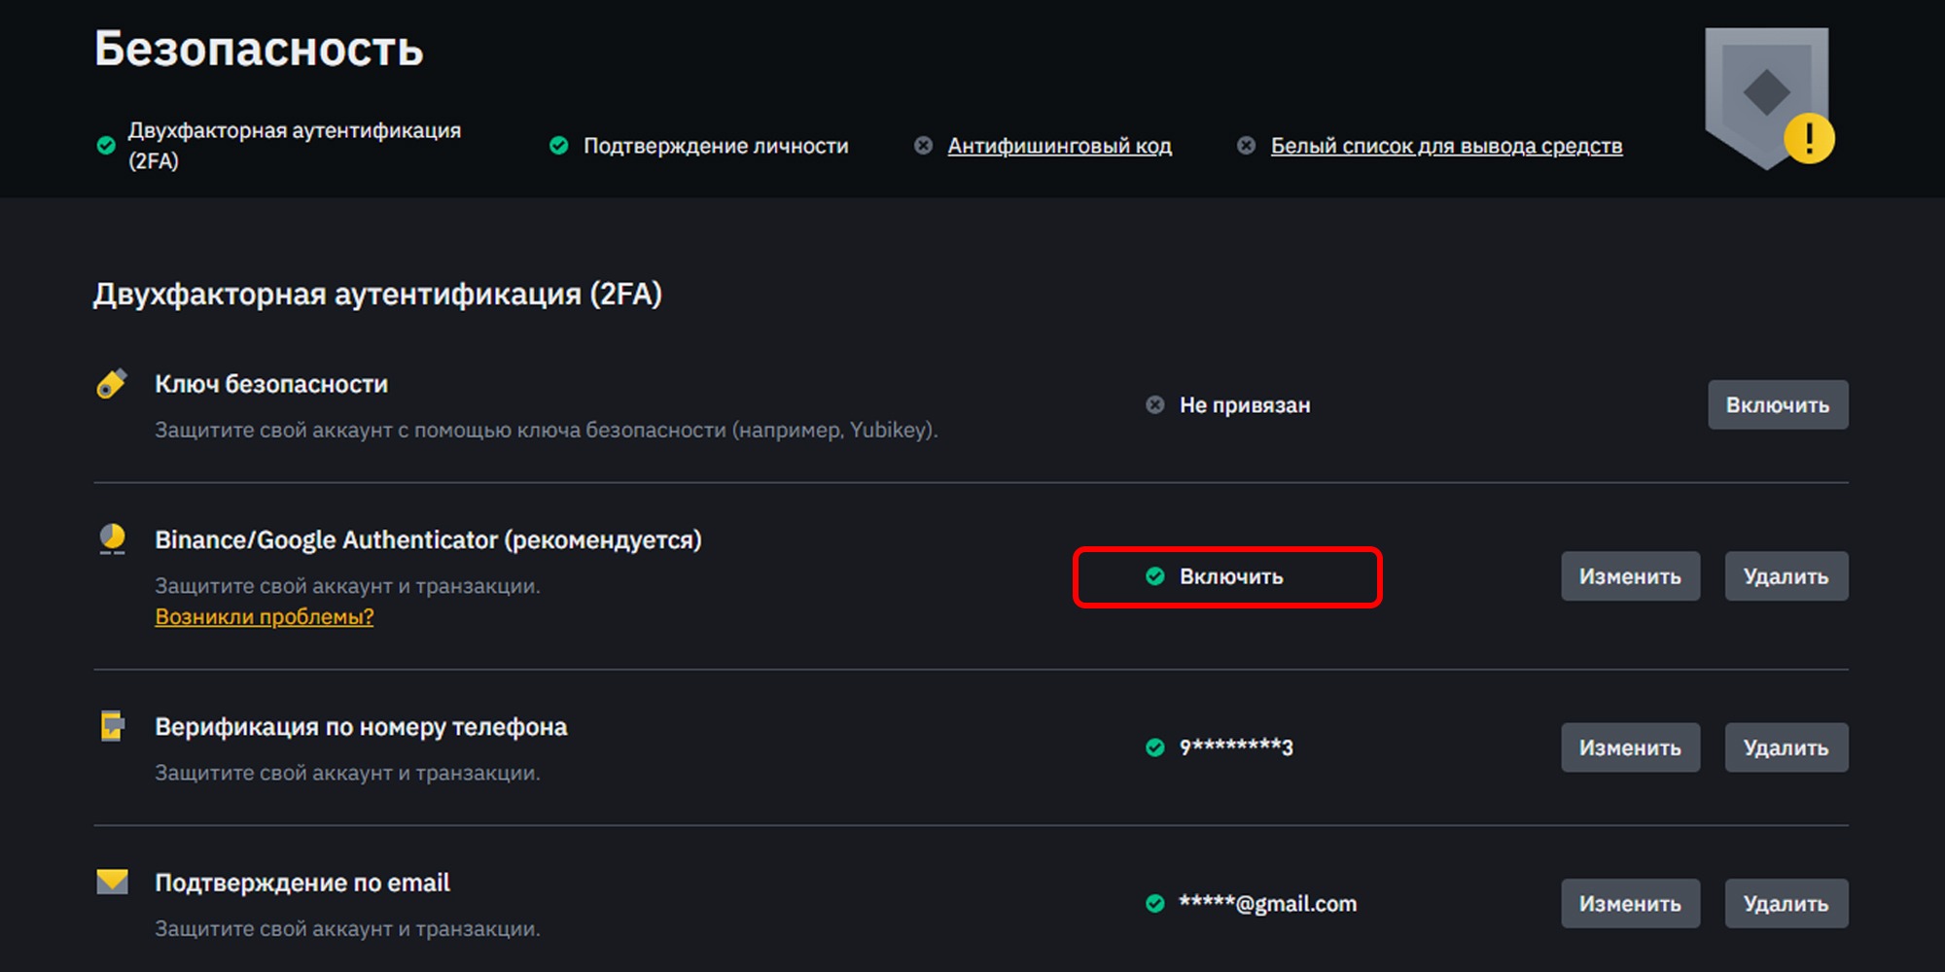Viewport: 1945px width, 972px height.
Task: Enable the security key with Включить button
Action: coord(1778,404)
